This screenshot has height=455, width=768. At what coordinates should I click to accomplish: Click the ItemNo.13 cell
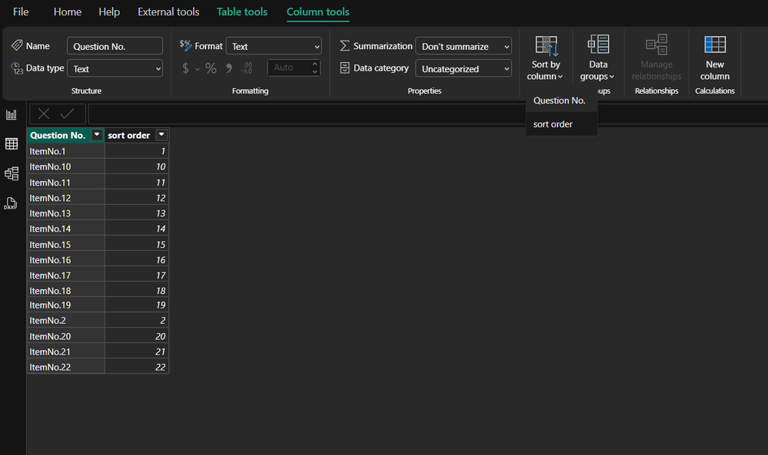(65, 213)
